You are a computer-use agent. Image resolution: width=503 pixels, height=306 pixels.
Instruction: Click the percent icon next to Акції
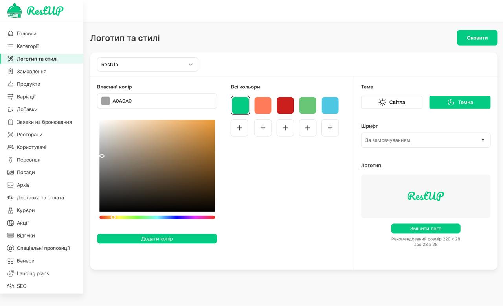click(x=11, y=223)
